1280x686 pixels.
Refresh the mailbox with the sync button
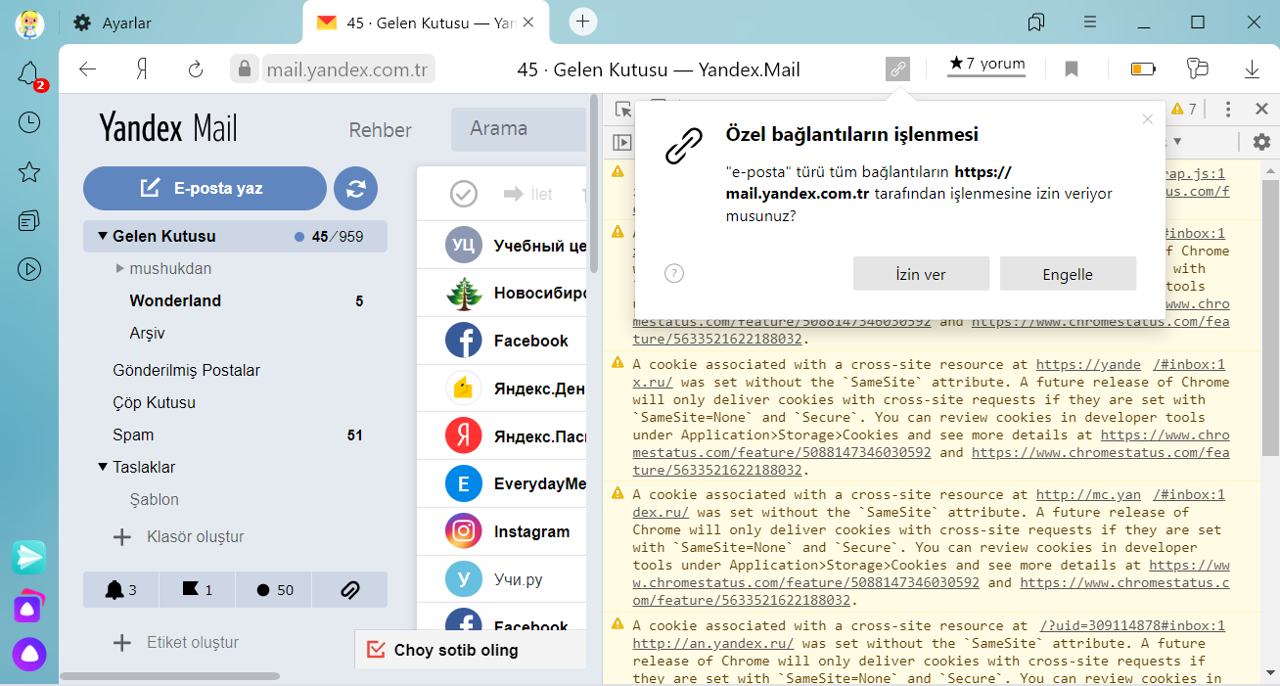[356, 188]
